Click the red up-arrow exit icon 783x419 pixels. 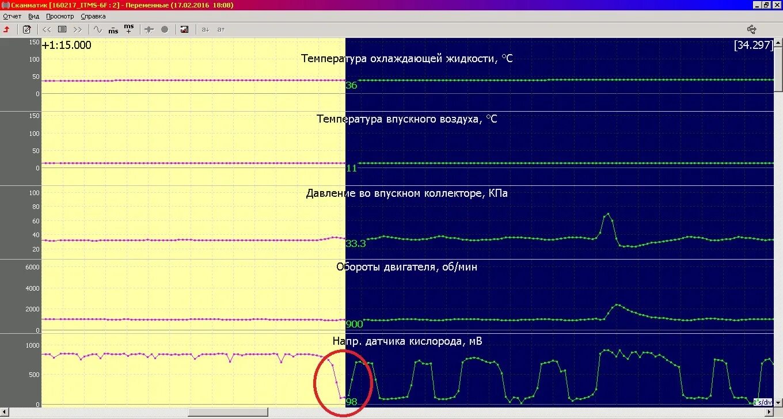coord(6,29)
